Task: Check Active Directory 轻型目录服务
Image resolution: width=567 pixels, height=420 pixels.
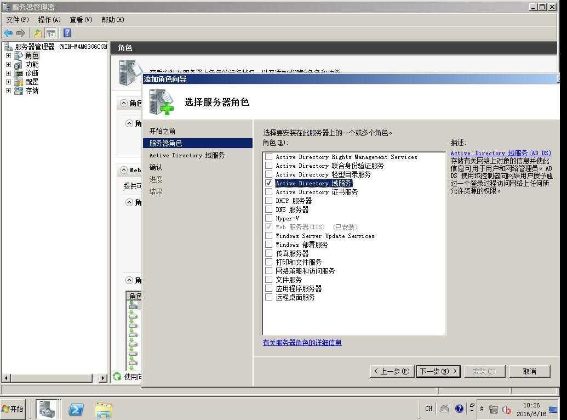Action: (x=268, y=174)
